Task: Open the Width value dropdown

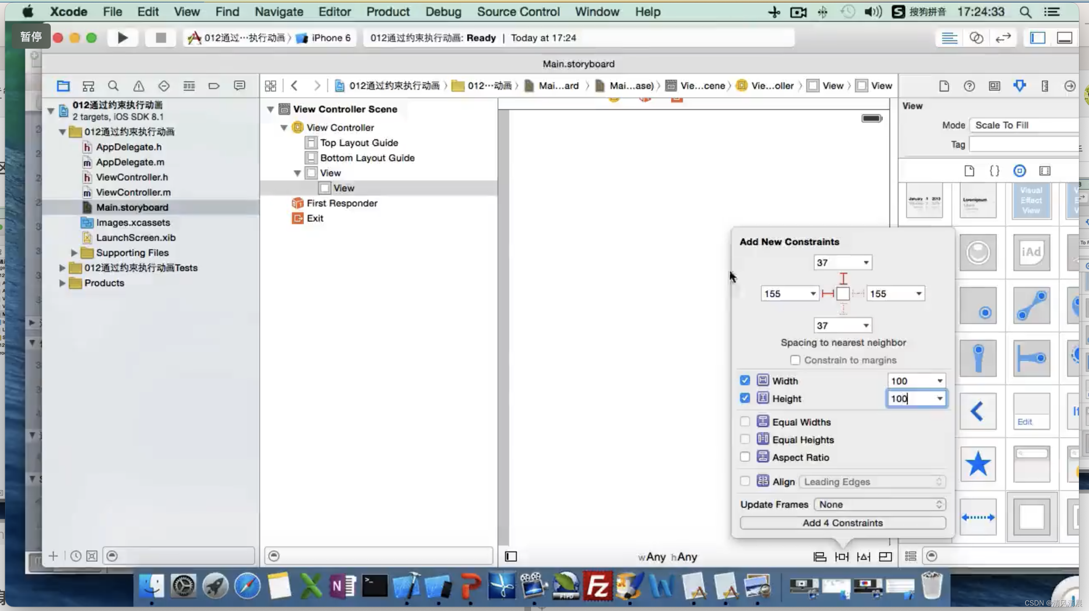Action: (939, 381)
